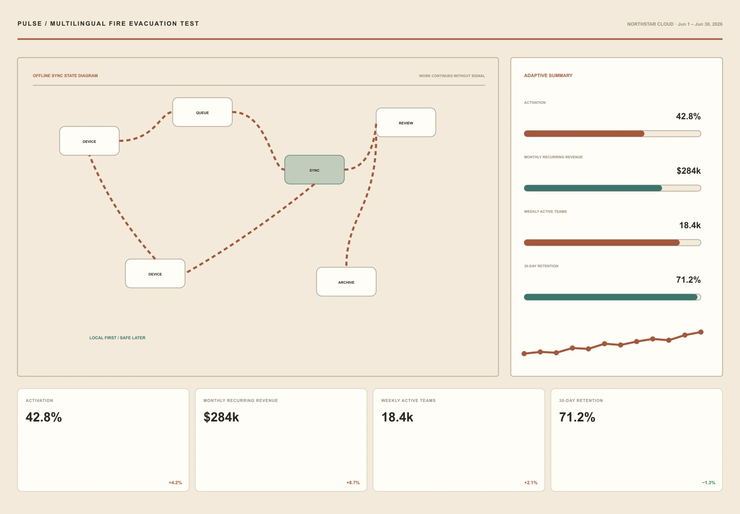Click the "ACTIVATION" label in the Adaptive Summary panel
The image size is (740, 514).
tap(535, 103)
